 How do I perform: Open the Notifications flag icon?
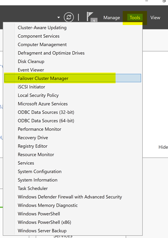pyautogui.click(x=92, y=17)
